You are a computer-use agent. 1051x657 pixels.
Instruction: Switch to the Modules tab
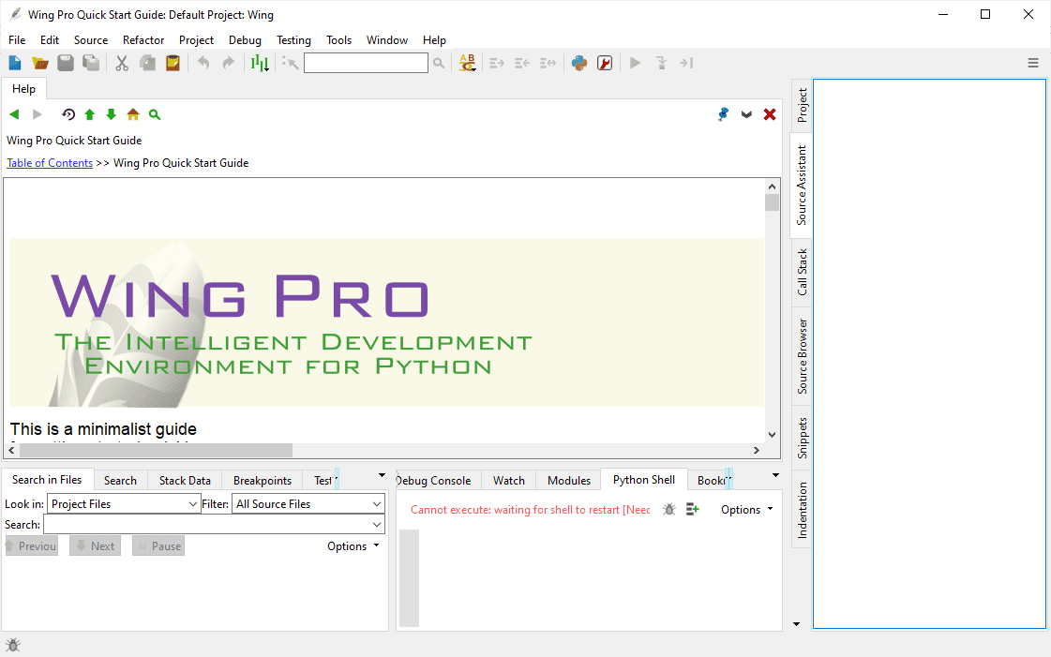tap(569, 480)
